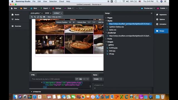Switch to the MOBI tab
Screen dimensions: 178x100
click(x=47, y=13)
